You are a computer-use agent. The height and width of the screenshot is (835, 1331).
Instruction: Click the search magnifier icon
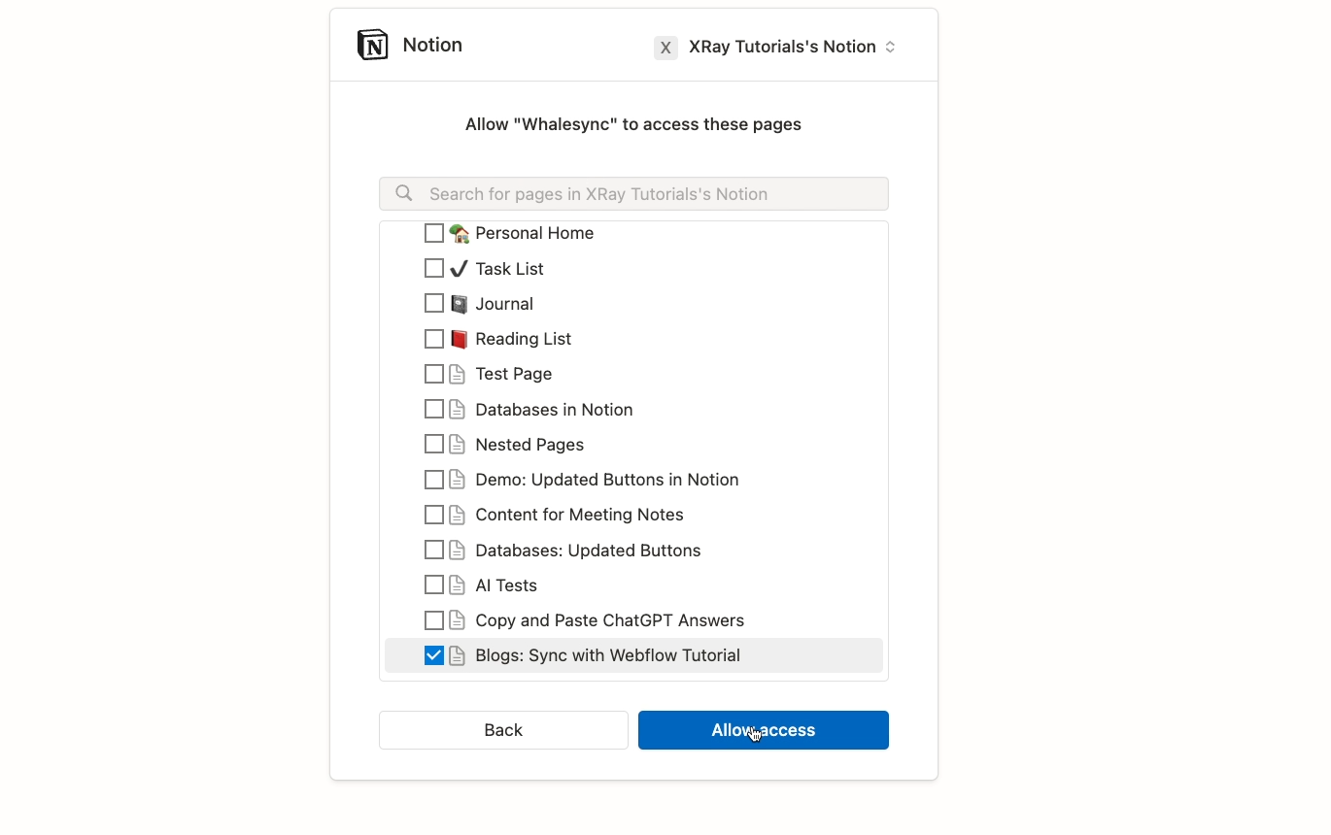(404, 193)
